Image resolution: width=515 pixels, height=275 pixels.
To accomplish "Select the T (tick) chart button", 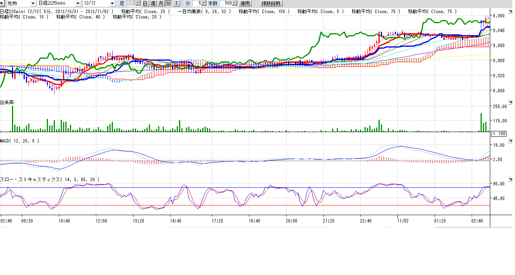I will click(176, 3).
